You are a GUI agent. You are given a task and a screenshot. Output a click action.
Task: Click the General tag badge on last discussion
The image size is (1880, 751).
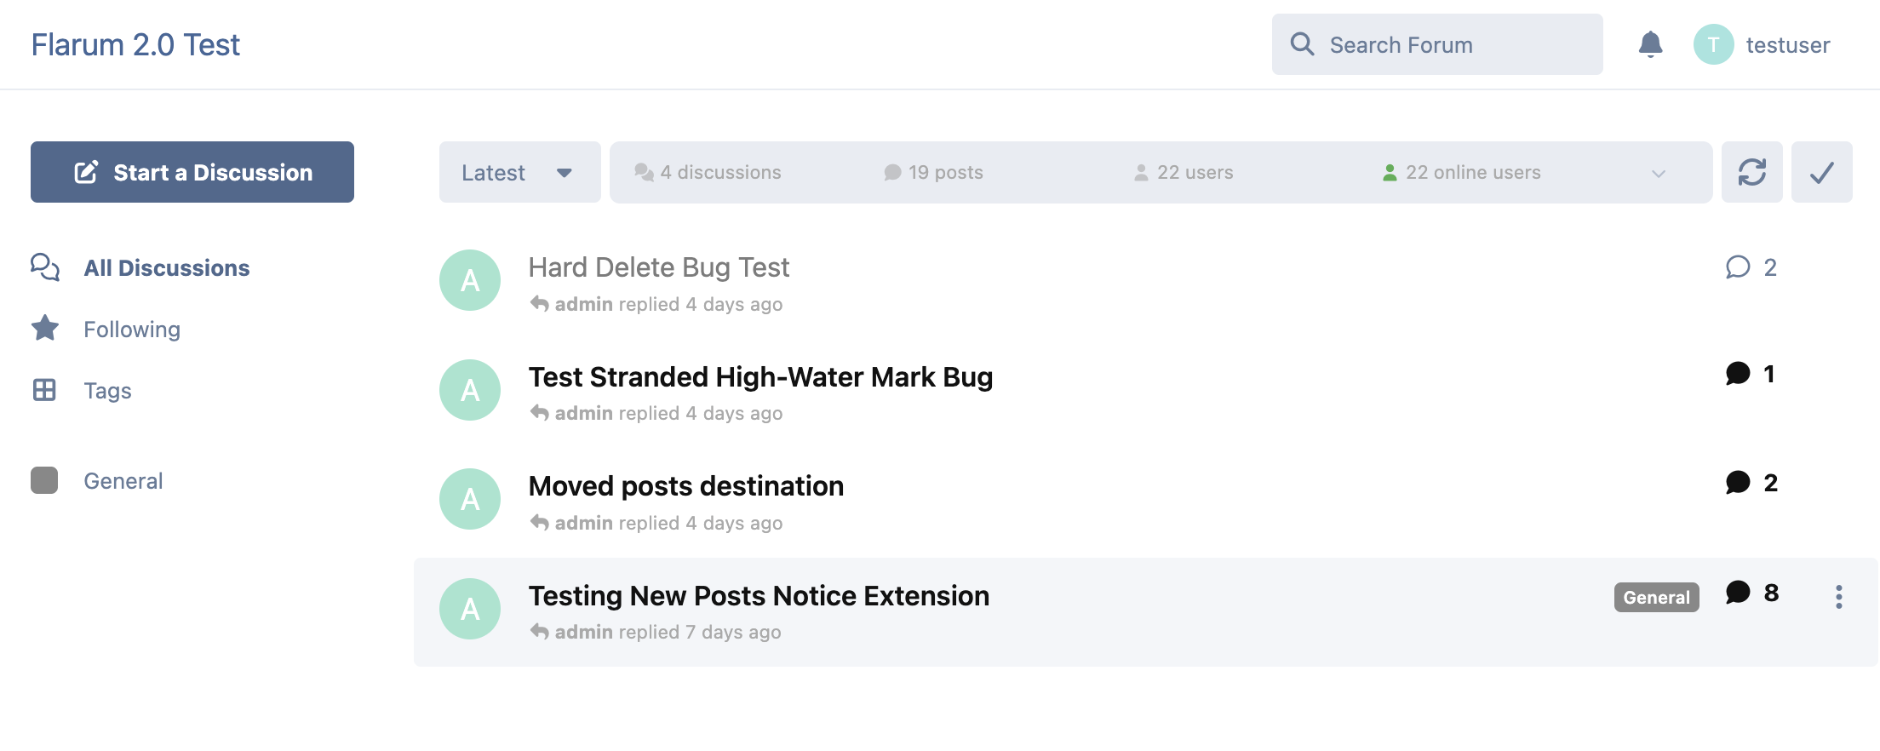(x=1655, y=597)
